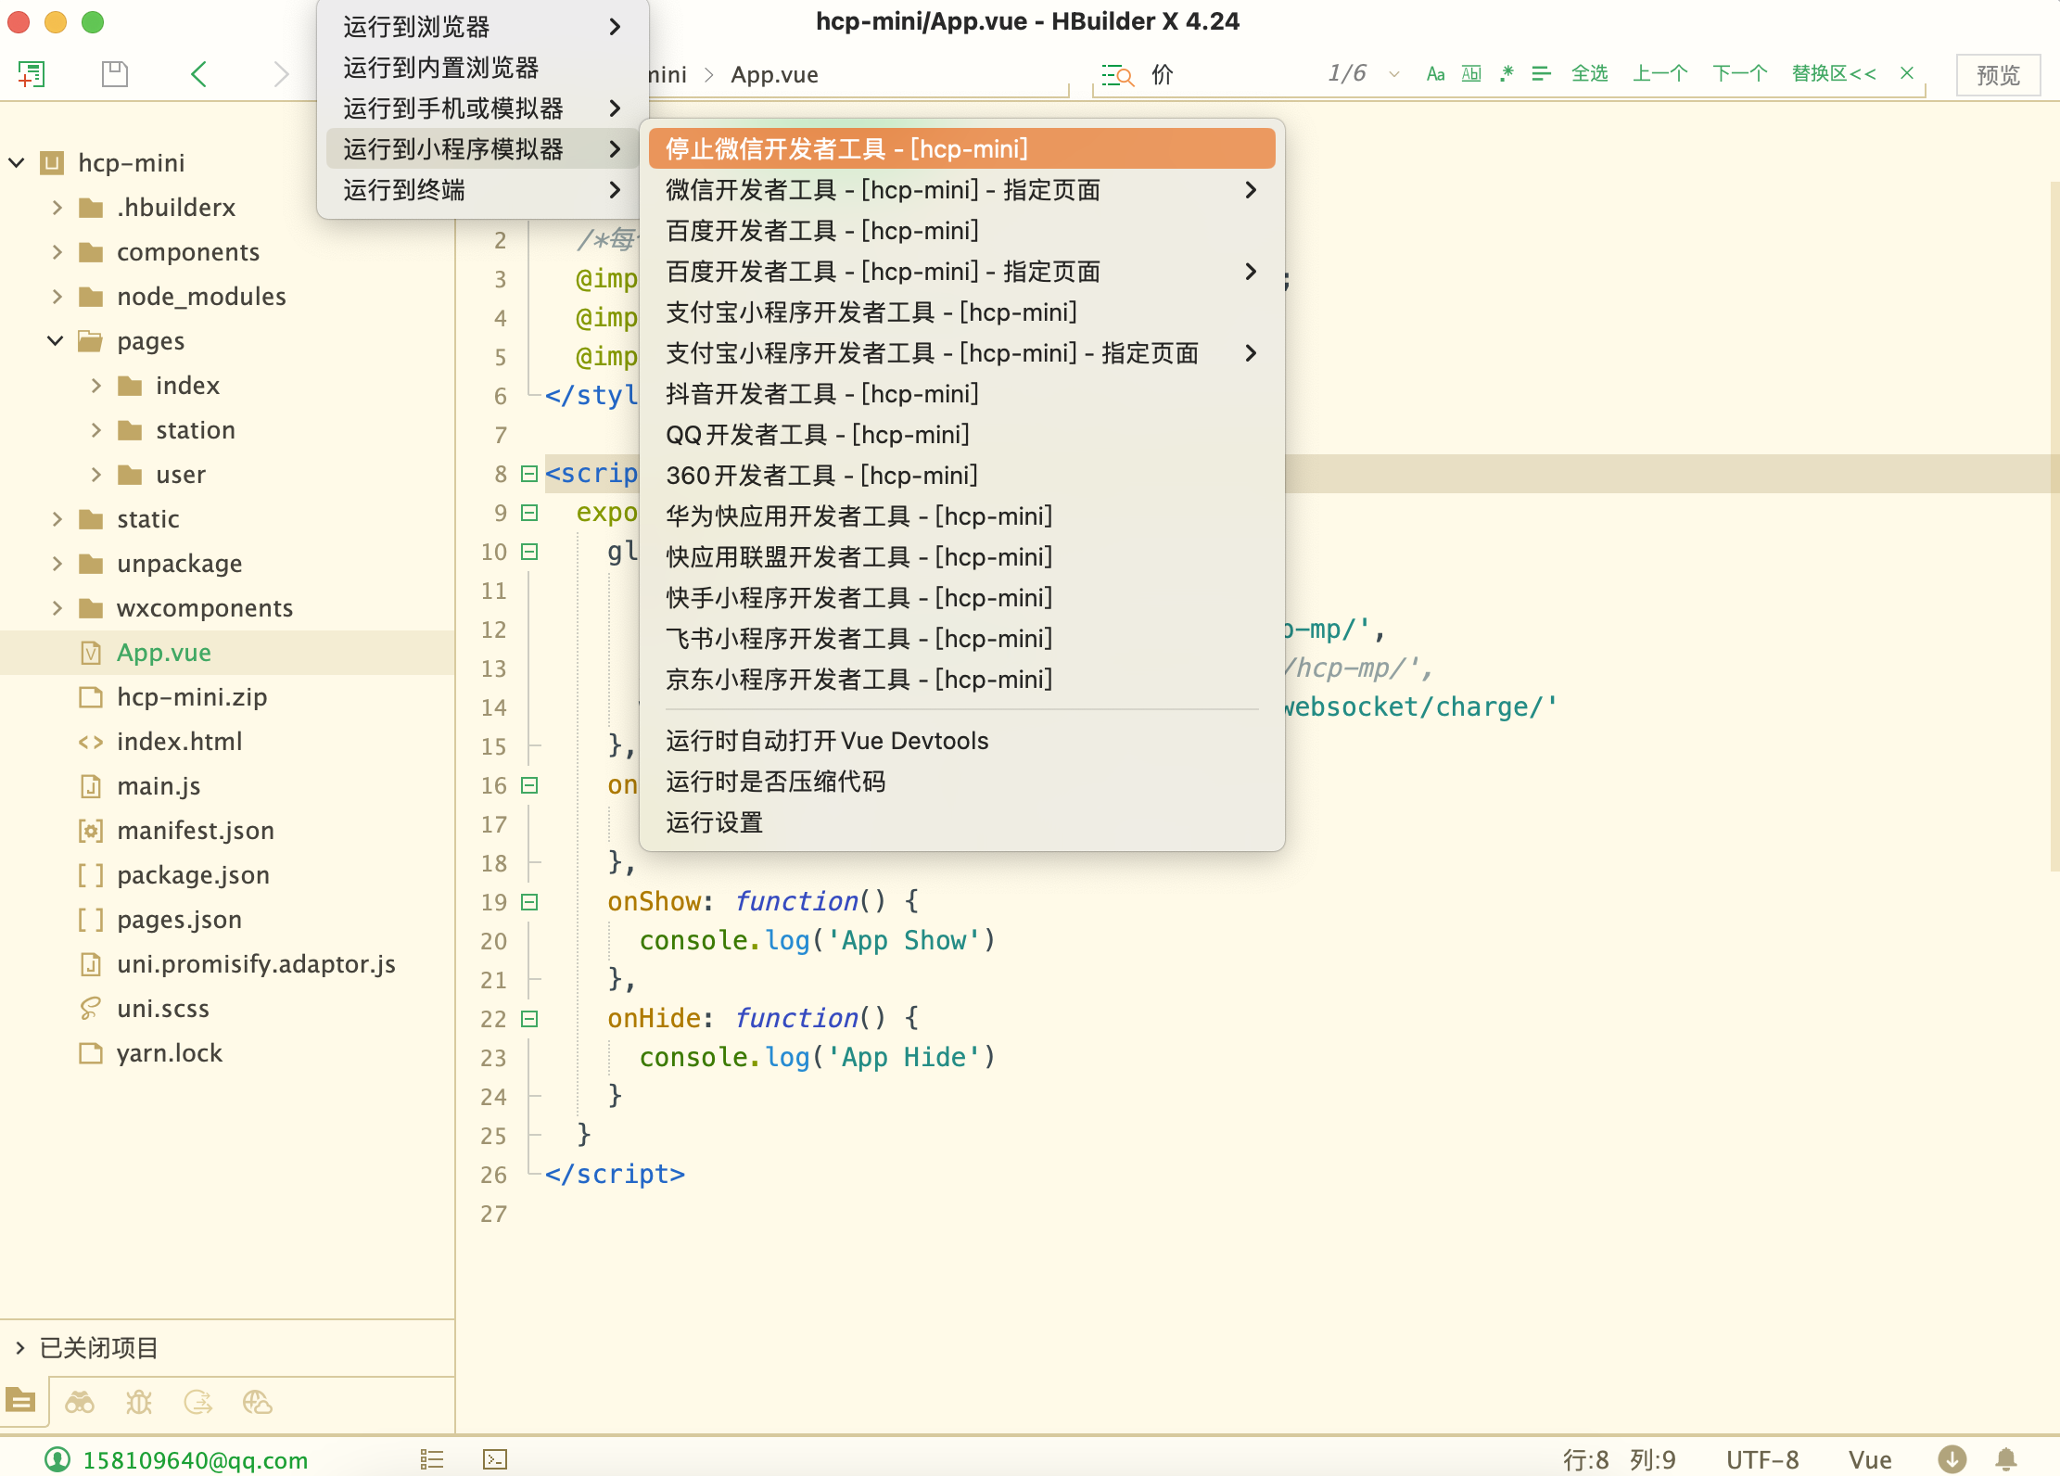Click 全选 in the find bar
Image resolution: width=2060 pixels, height=1476 pixels.
coord(1589,73)
